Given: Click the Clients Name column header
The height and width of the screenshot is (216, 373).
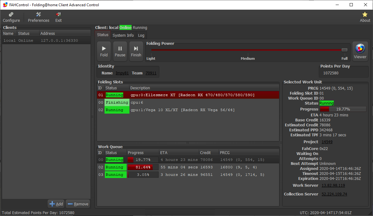Looking at the screenshot, I should [x=9, y=34].
